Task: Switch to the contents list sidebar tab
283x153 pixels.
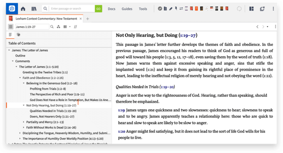Action: pos(10,35)
